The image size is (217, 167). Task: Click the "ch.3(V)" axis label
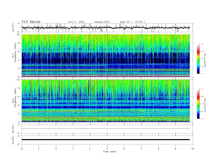tap(13, 129)
